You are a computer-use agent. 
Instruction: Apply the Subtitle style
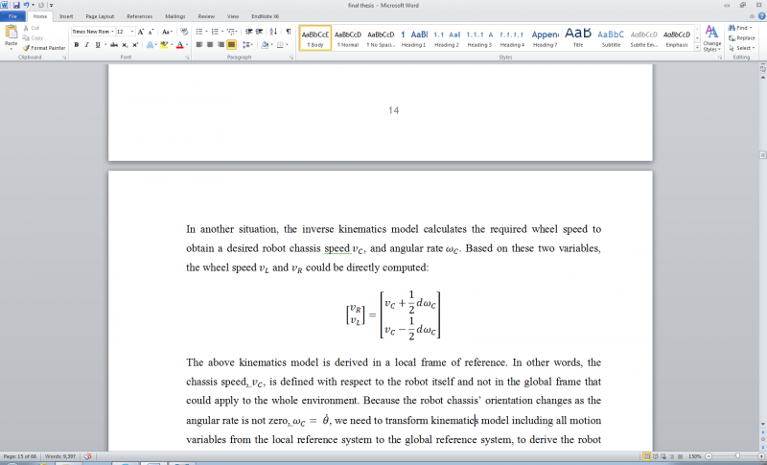point(611,38)
